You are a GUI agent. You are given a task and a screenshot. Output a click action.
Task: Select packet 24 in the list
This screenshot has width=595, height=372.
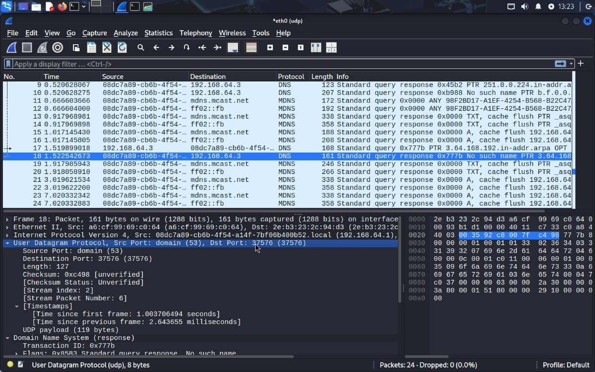point(287,203)
